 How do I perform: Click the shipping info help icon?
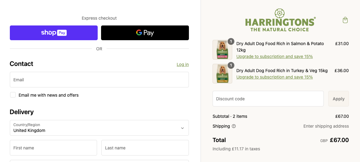point(234,126)
